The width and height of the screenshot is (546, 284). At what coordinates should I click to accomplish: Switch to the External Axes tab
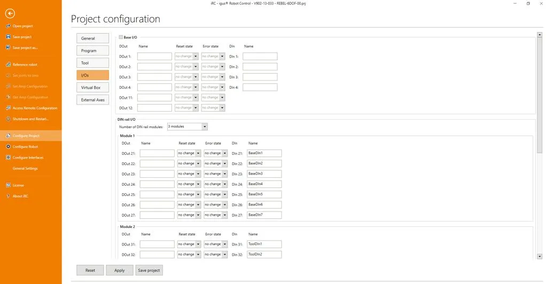point(92,100)
